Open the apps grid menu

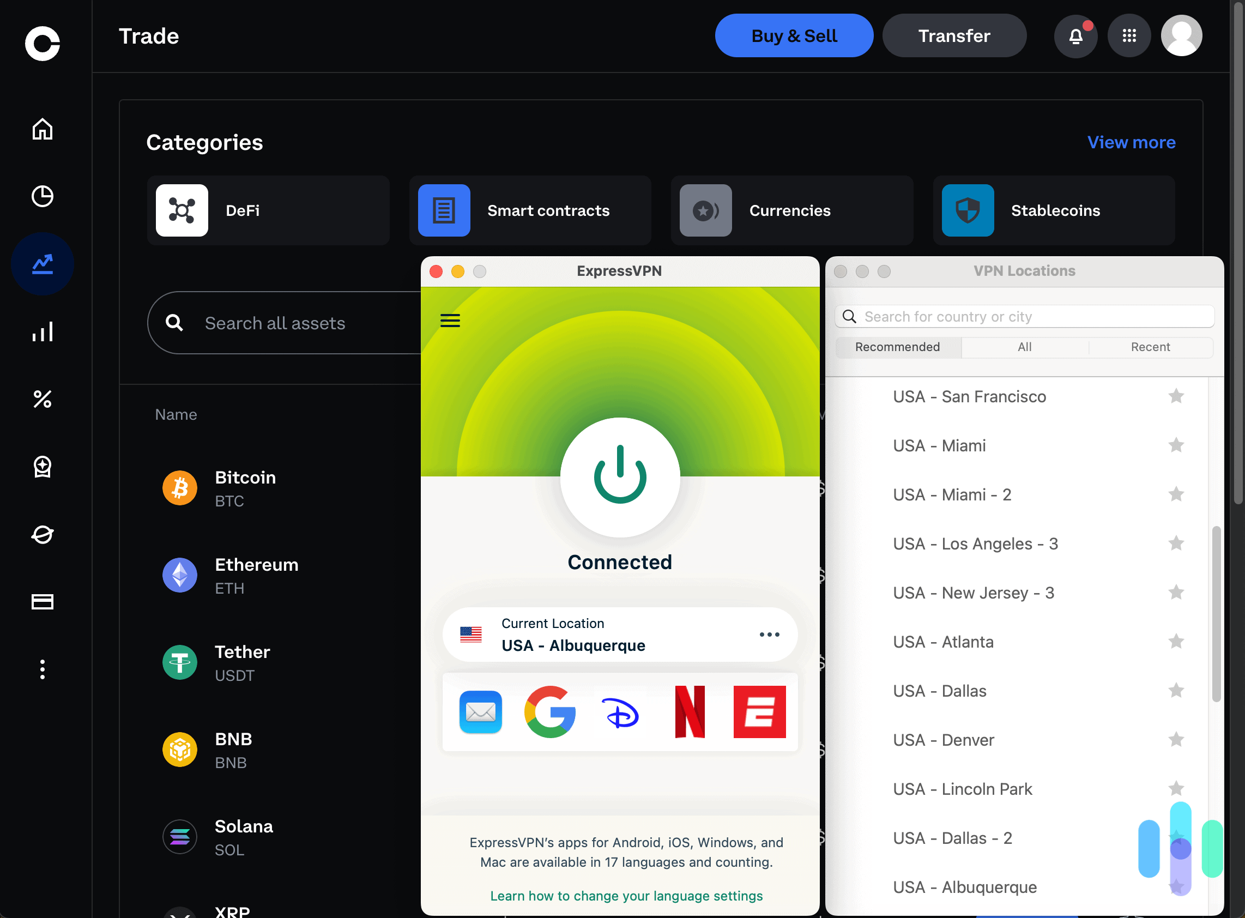[1129, 36]
